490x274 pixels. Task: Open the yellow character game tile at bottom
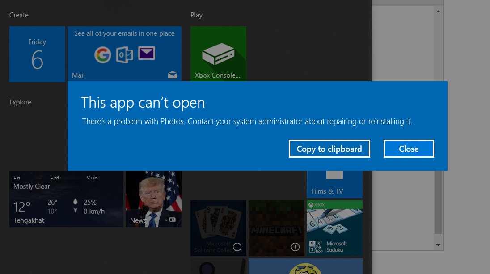305,266
